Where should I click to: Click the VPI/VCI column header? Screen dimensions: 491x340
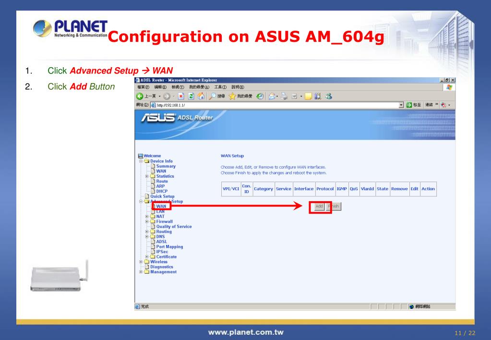click(231, 189)
